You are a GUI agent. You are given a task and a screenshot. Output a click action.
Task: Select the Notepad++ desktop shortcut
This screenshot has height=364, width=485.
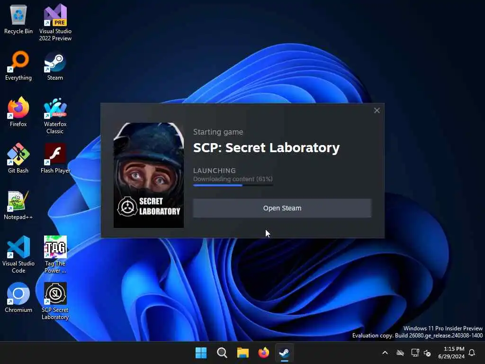(18, 205)
